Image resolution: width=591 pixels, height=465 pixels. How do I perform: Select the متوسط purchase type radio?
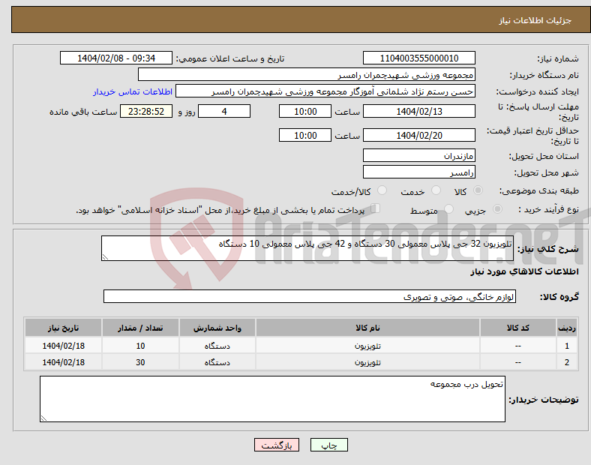pos(448,208)
